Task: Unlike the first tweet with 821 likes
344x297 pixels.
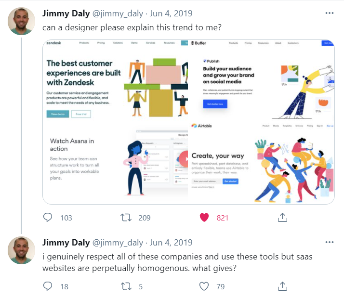Action: point(204,218)
